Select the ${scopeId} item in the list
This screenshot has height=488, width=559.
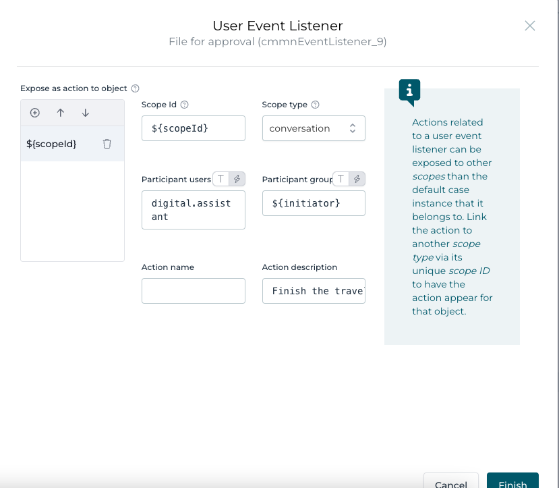pos(51,144)
